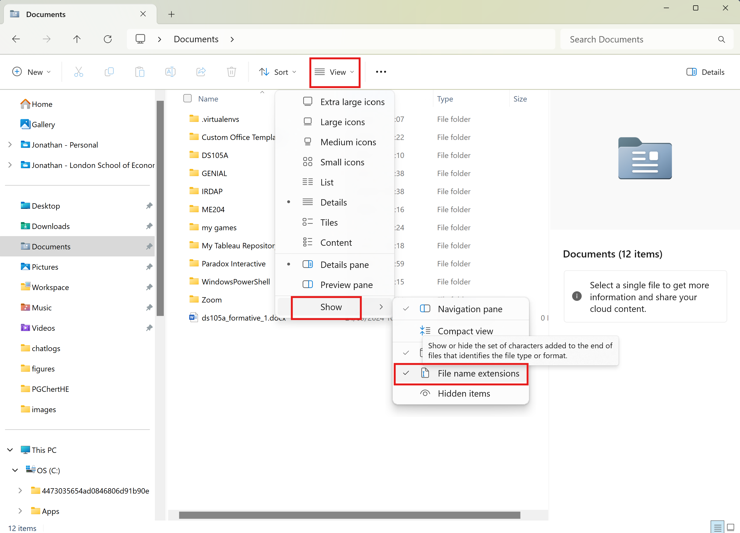
Task: Collapse the This PC node
Action: click(x=10, y=450)
